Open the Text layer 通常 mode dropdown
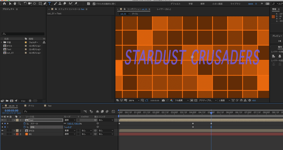This screenshot has width=283, height=150. coord(70,120)
